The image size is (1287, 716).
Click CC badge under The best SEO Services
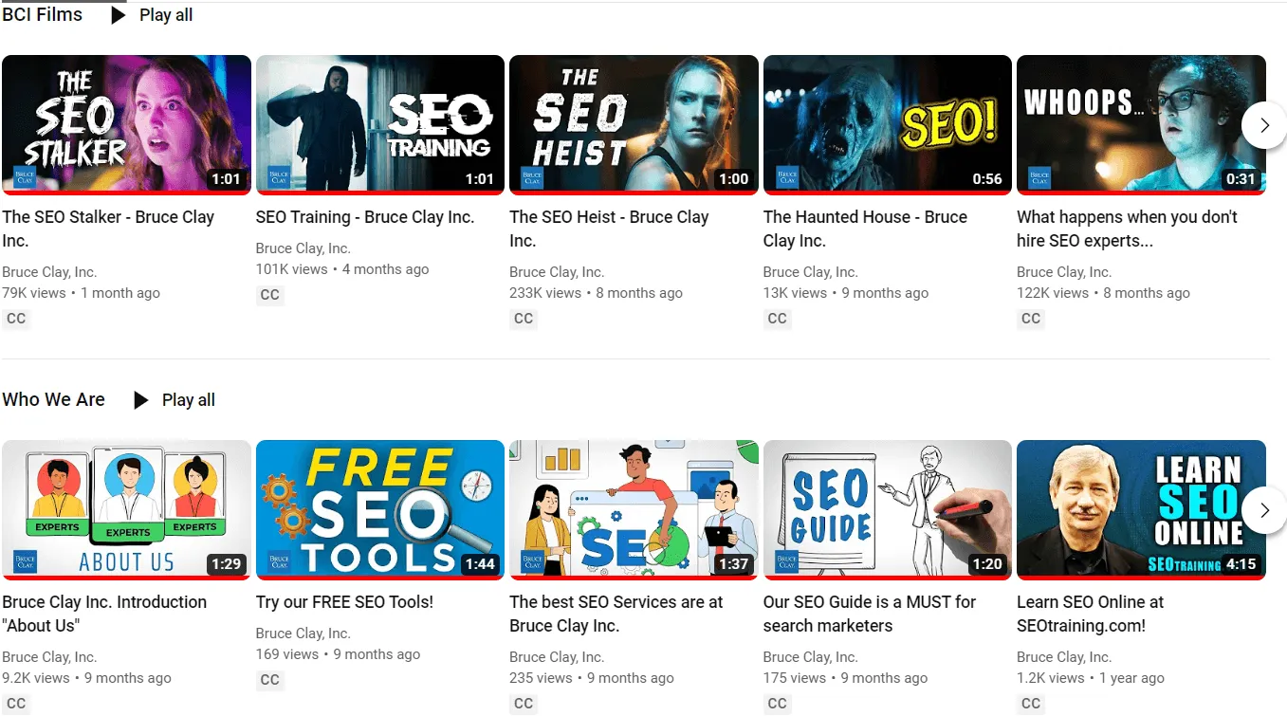(524, 704)
